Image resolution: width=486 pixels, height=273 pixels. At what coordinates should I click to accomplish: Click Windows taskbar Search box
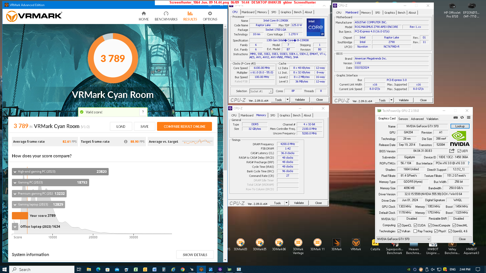pyautogui.click(x=42, y=269)
